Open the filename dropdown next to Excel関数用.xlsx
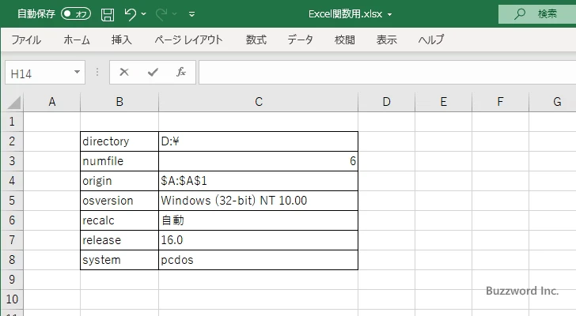Viewport: 576px width, 316px height. click(389, 14)
